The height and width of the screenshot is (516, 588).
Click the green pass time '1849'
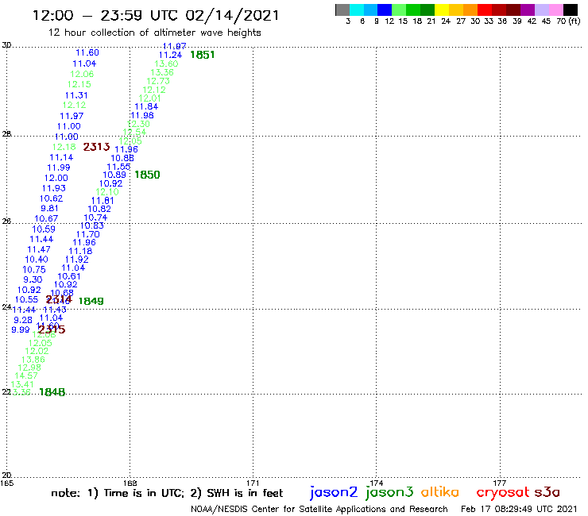91,301
